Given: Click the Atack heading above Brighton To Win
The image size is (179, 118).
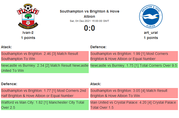Looking at the screenshot, I should 96,84.
